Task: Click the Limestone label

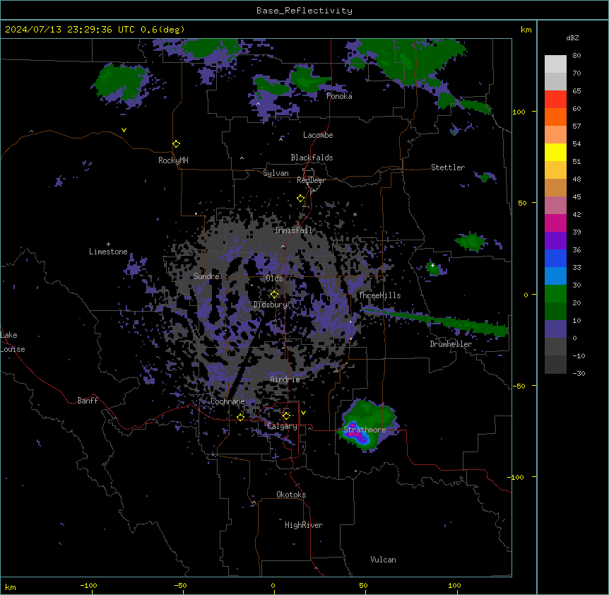Action: pos(108,252)
